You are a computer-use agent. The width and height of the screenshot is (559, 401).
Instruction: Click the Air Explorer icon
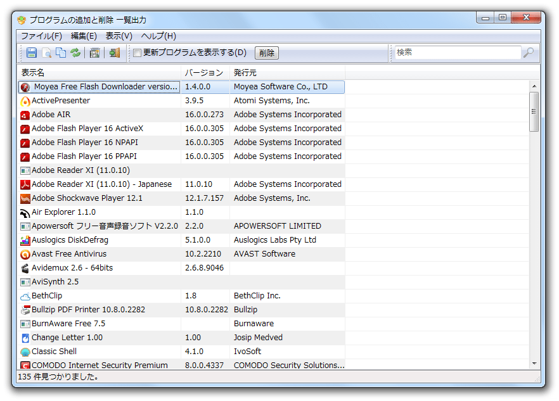(25, 213)
